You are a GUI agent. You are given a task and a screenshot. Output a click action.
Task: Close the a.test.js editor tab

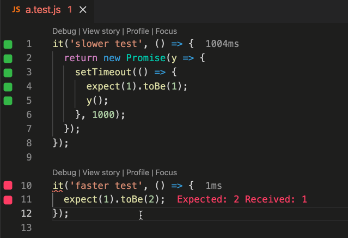click(x=83, y=10)
